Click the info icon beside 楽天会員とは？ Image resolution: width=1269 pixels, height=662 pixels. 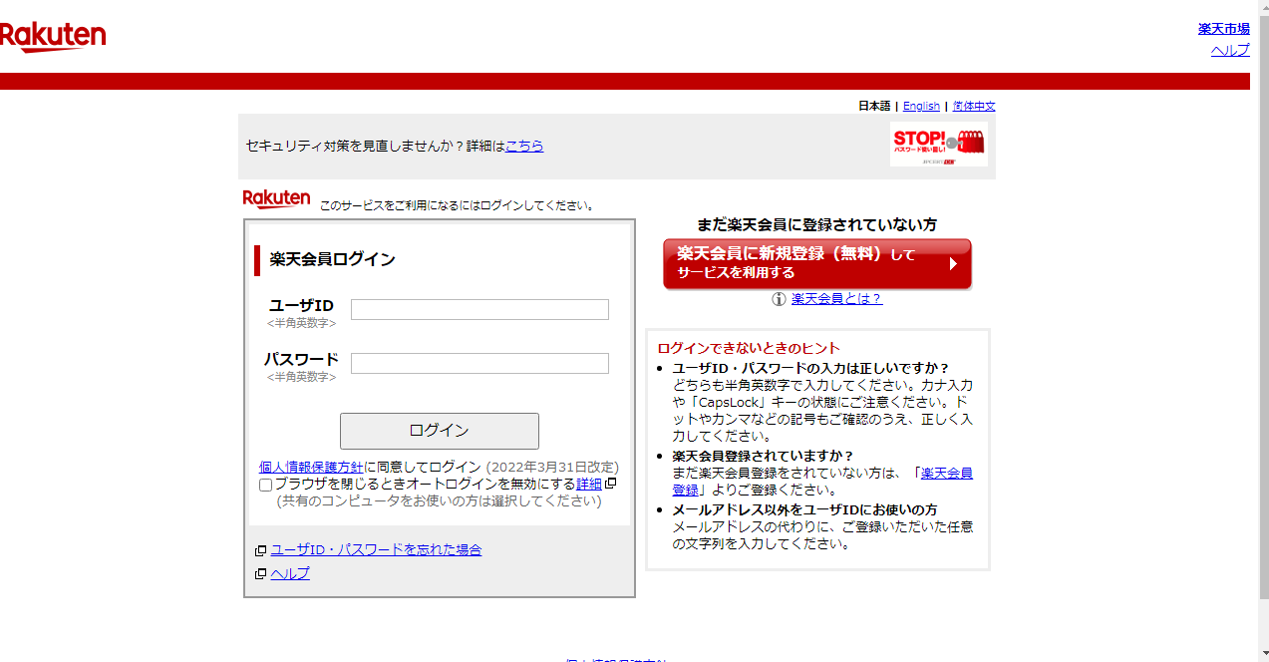pos(780,299)
